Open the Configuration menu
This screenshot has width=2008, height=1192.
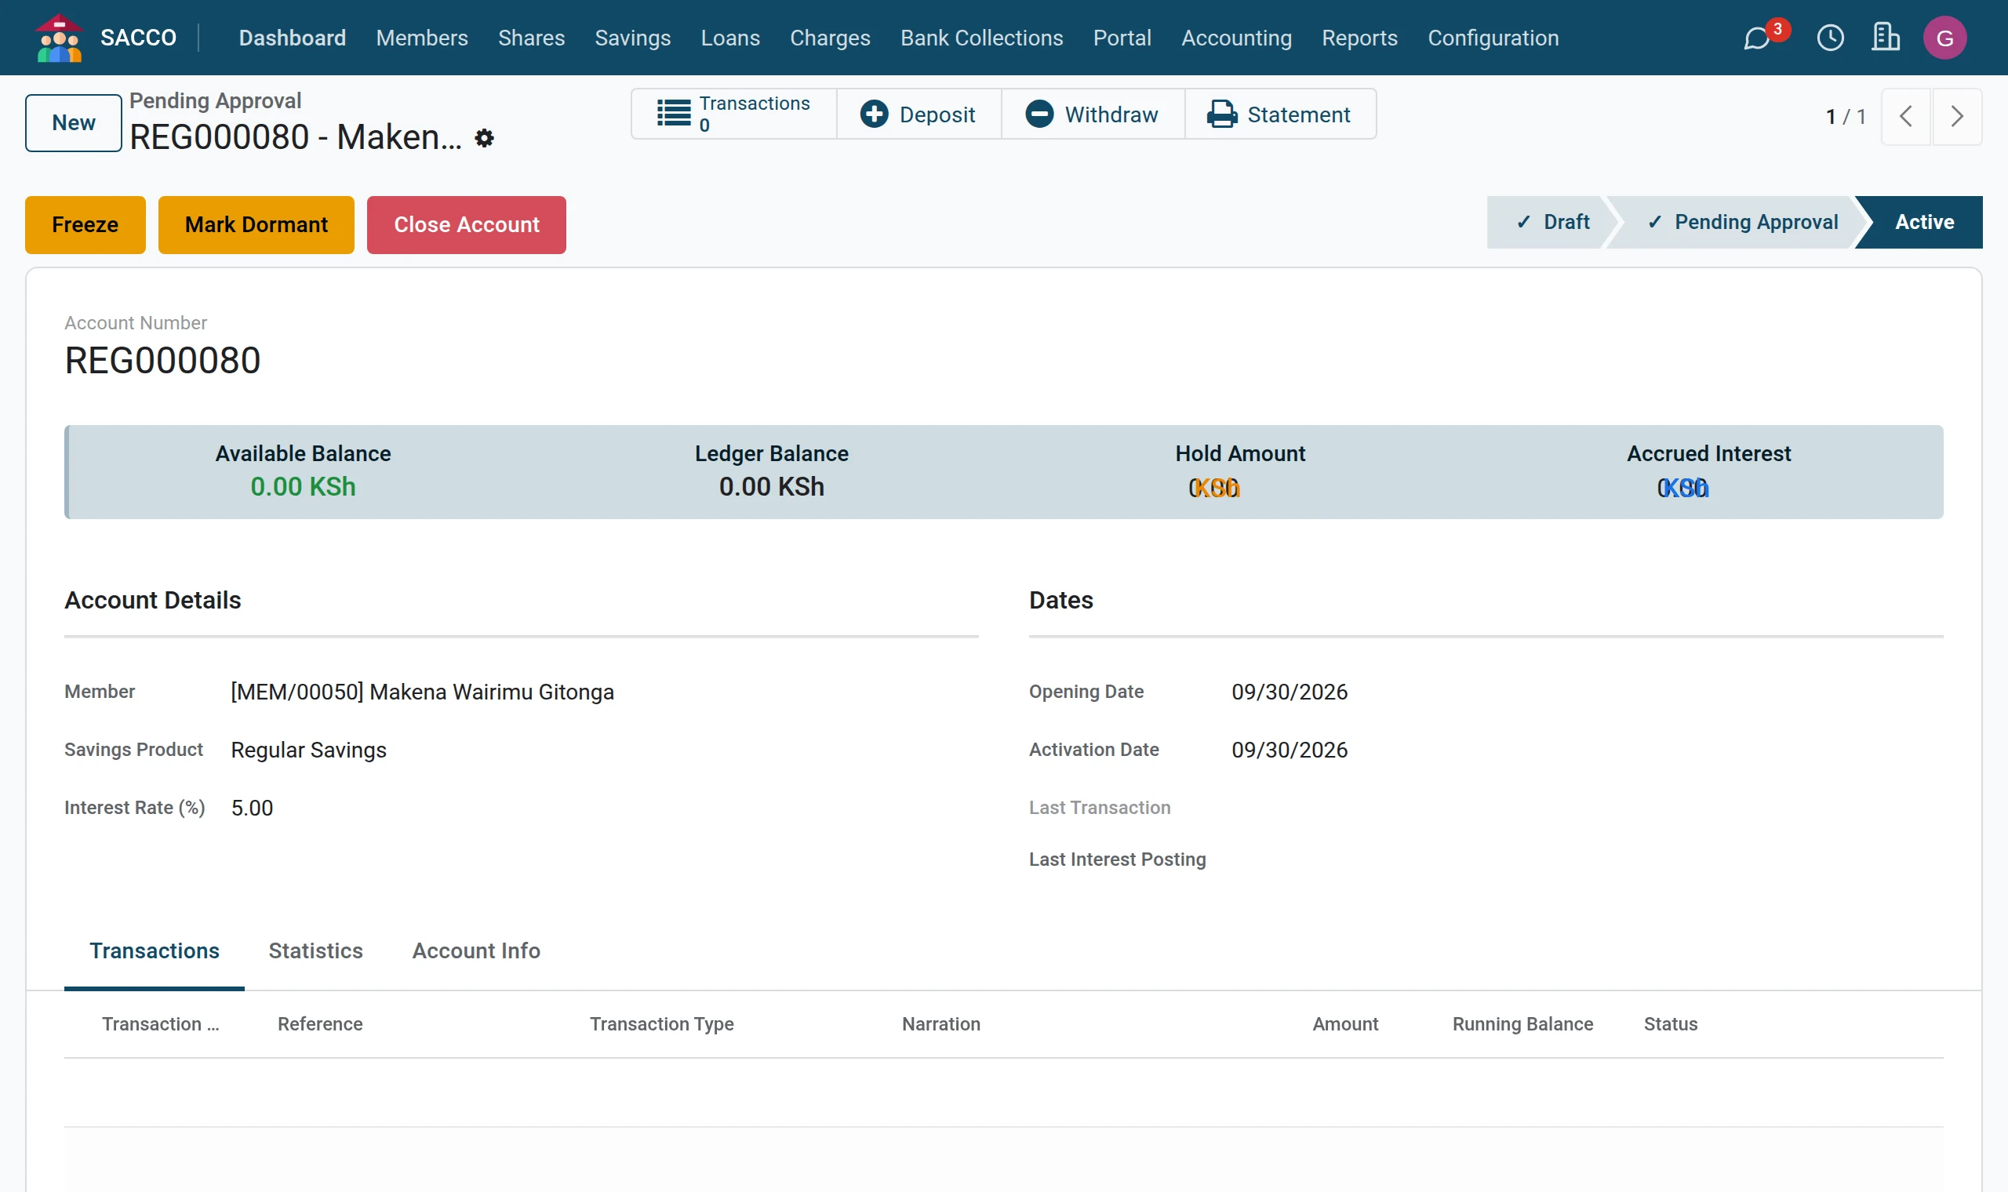(x=1493, y=38)
